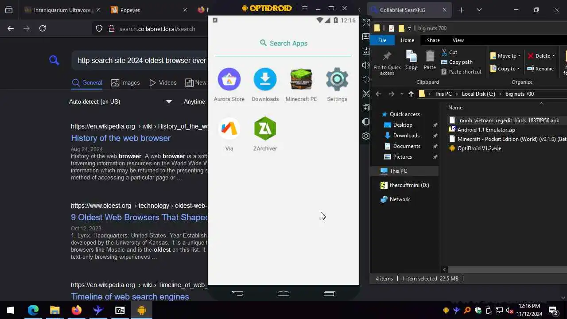The width and height of the screenshot is (567, 319).
Task: Tap the Android home navigation button
Action: pos(283,293)
